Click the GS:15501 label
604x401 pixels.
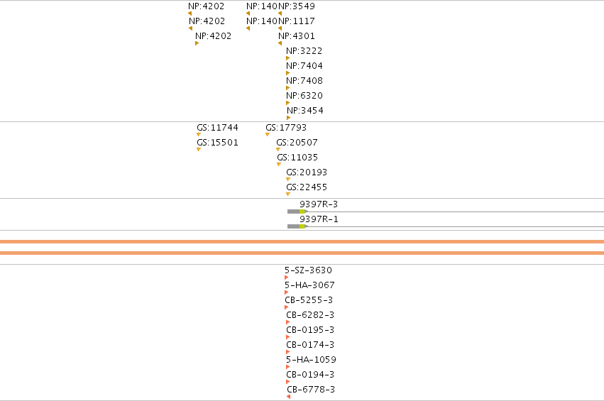218,143
